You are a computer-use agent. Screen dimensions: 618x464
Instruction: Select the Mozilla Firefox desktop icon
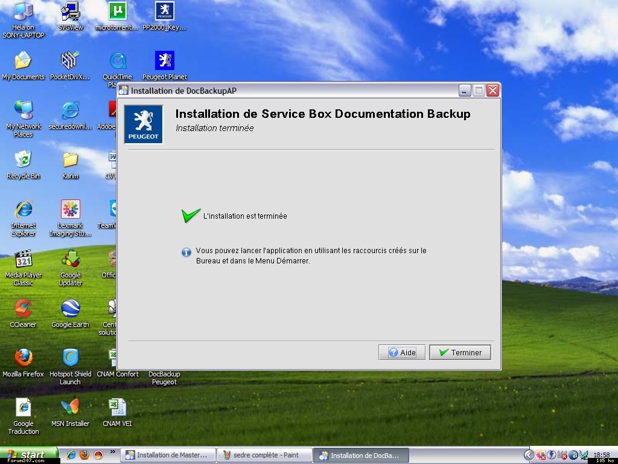point(24,363)
